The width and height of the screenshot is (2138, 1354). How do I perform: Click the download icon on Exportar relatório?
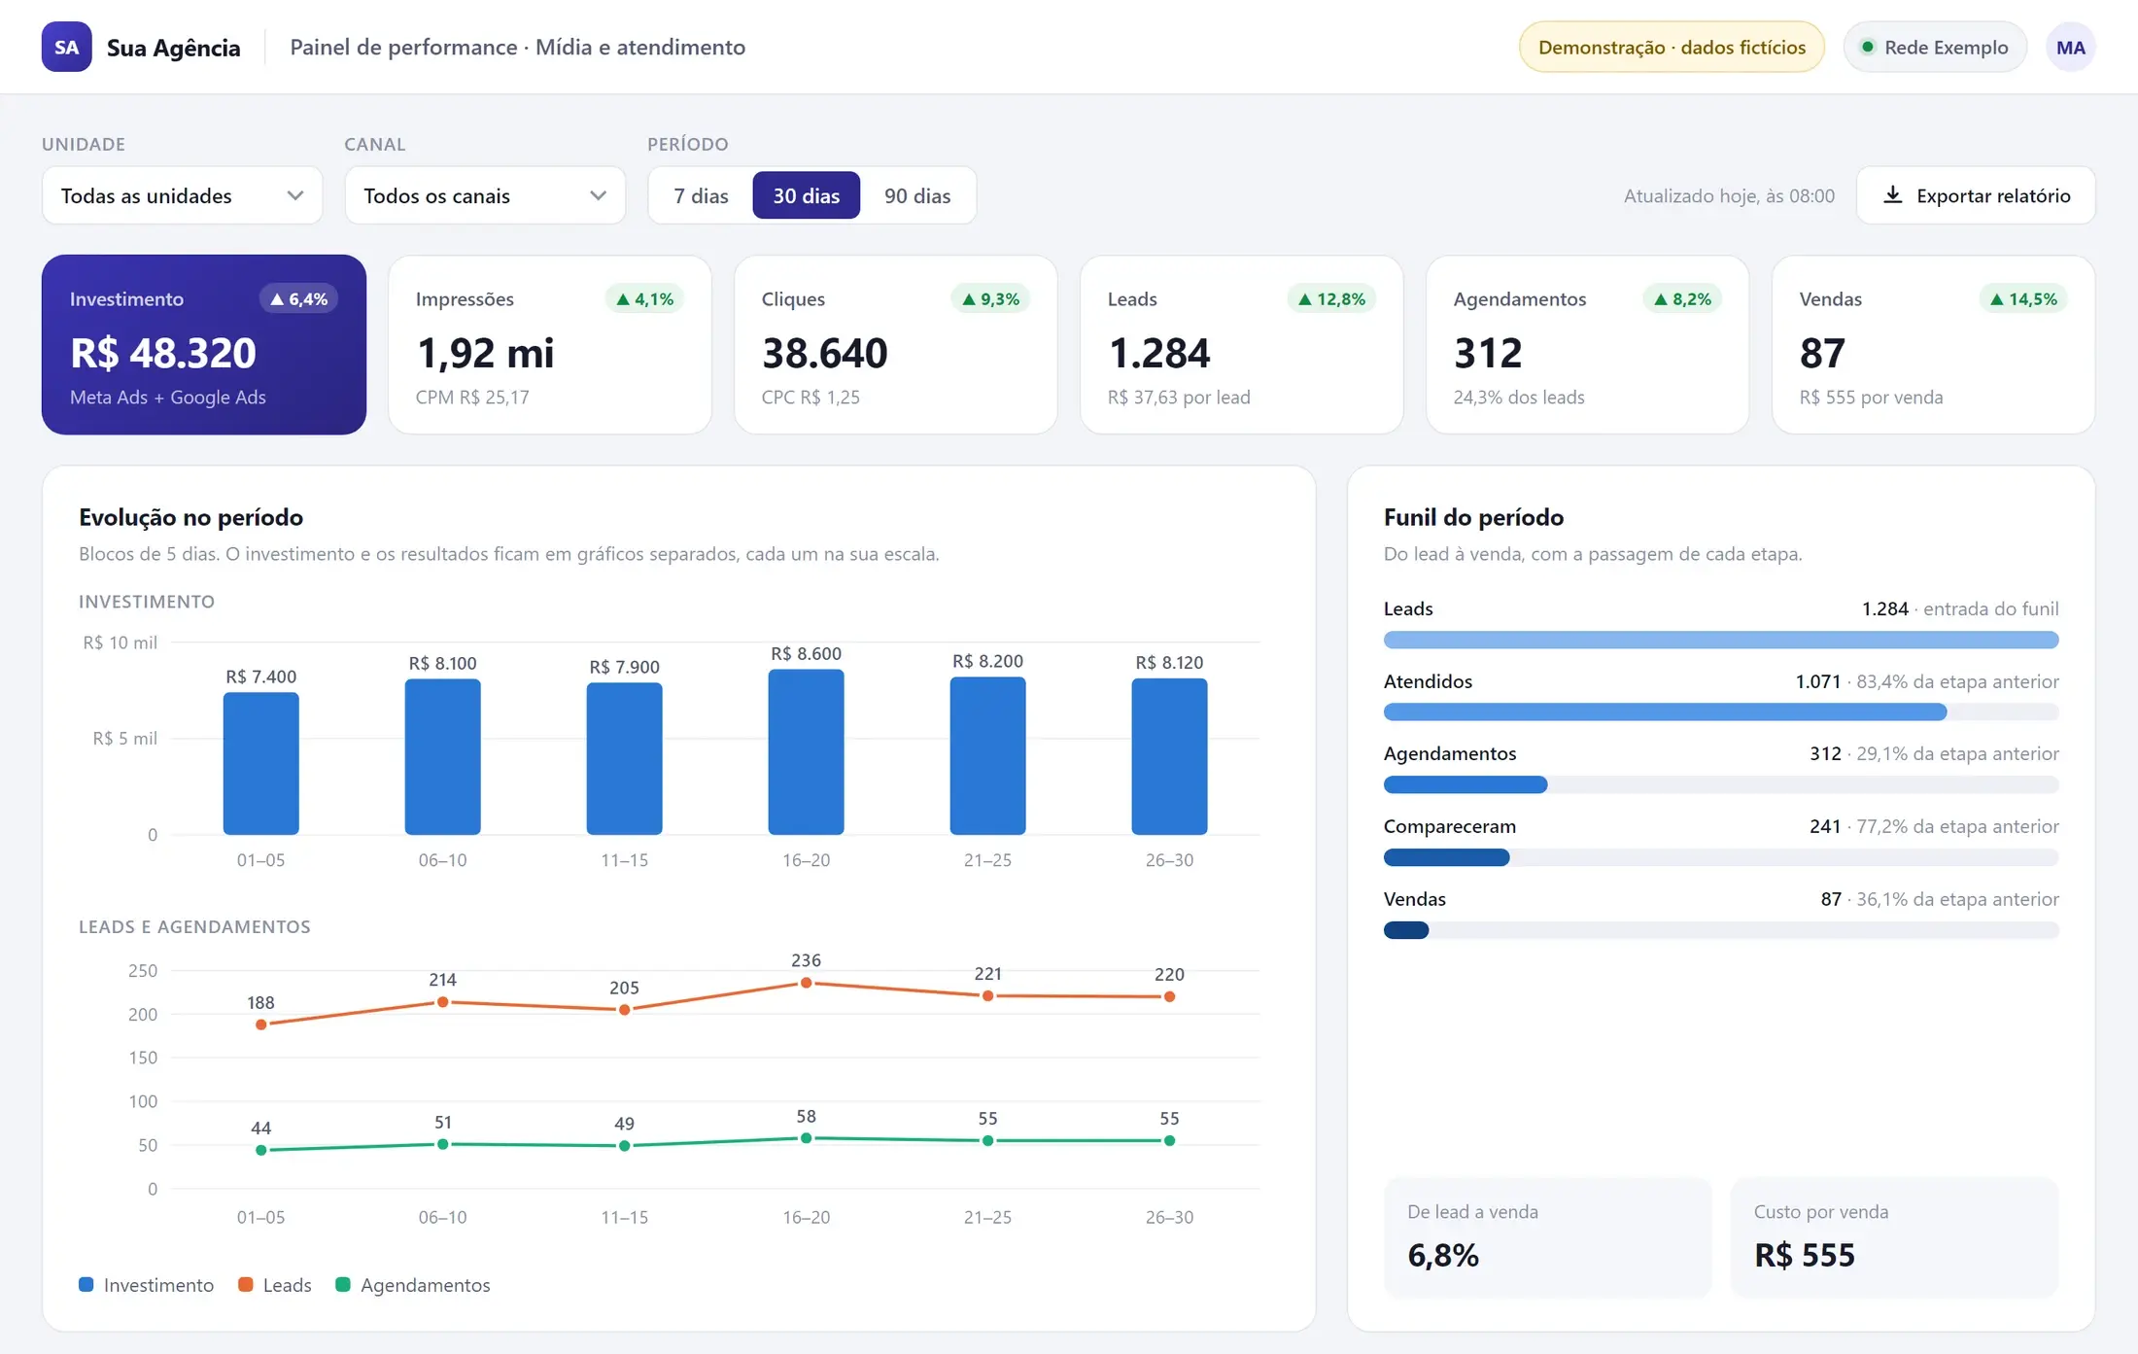point(1892,195)
